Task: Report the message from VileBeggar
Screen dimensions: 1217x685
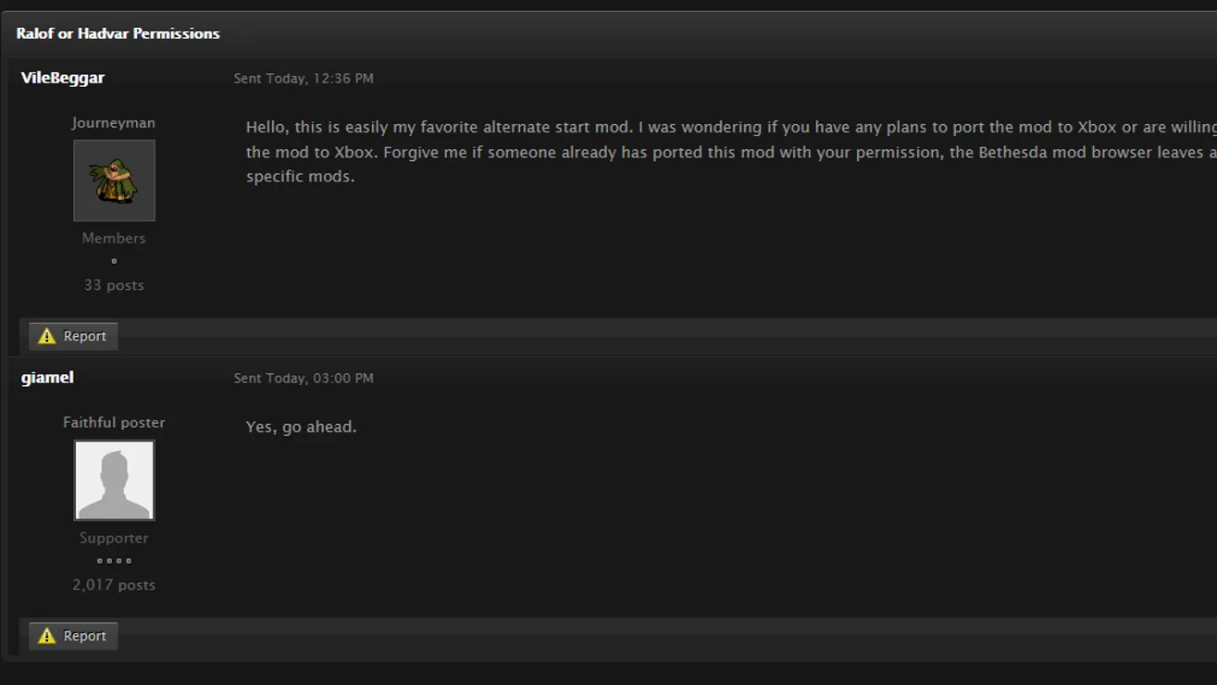Action: pyautogui.click(x=73, y=336)
